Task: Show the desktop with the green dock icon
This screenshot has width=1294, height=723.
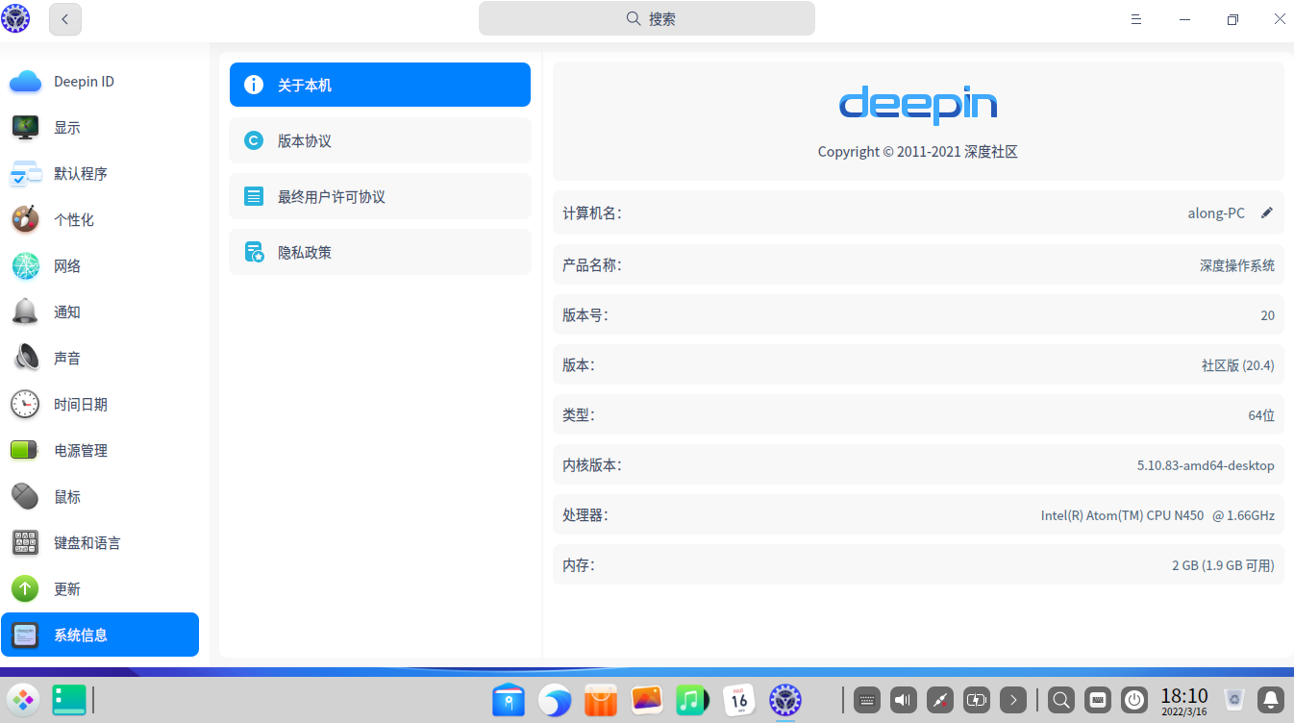Action: coord(69,699)
